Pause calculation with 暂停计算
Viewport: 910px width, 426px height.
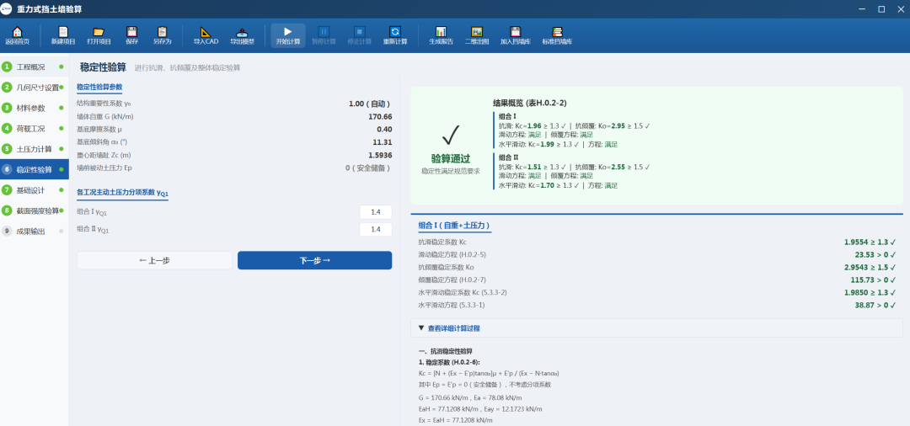tap(324, 36)
